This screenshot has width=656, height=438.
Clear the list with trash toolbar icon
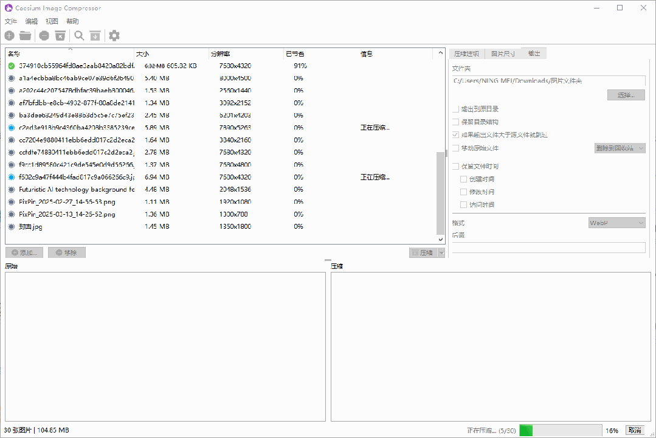60,36
